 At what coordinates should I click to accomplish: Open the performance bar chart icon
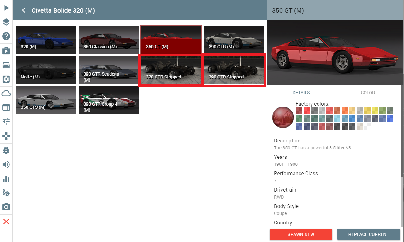[6, 179]
